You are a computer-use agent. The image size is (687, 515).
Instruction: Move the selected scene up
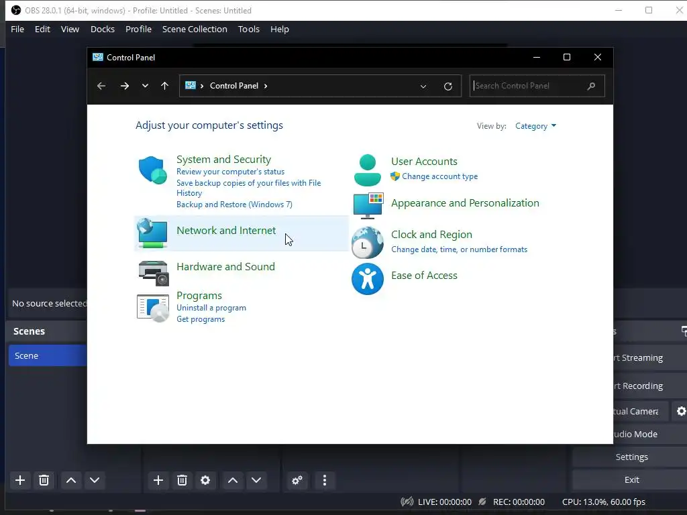[x=71, y=480]
